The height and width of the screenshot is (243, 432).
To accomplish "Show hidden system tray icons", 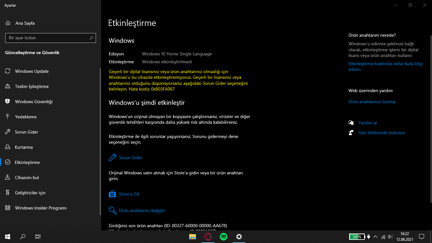I will point(375,237).
